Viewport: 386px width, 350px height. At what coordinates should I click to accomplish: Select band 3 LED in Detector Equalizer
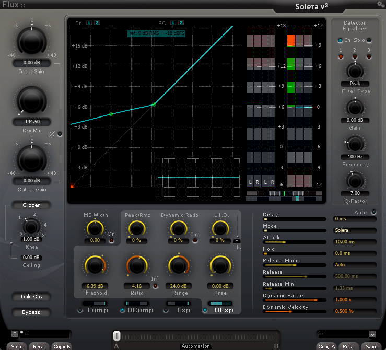[368, 56]
